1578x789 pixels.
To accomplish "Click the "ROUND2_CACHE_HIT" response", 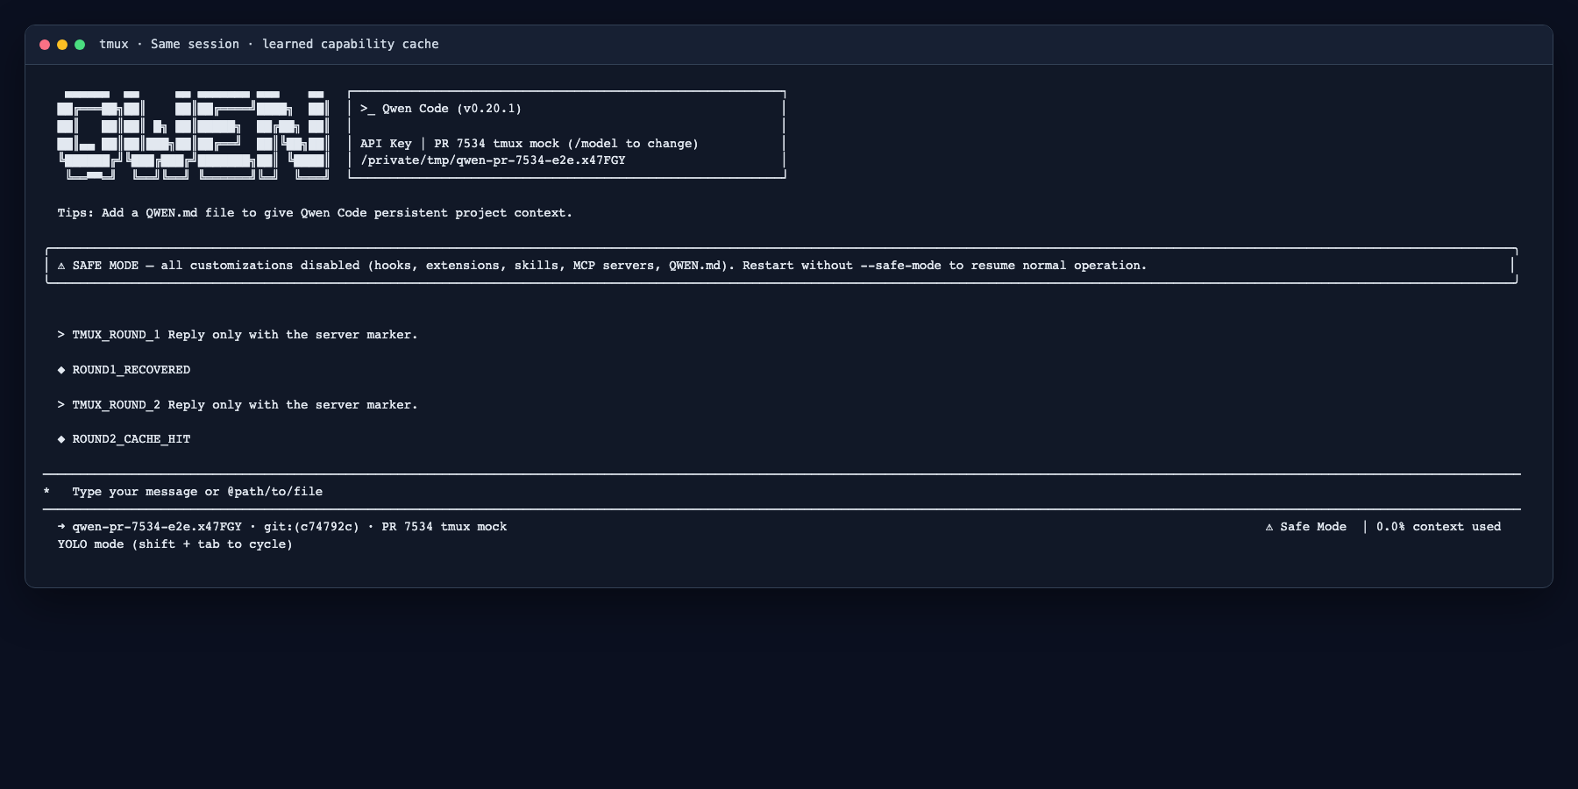I will tap(131, 439).
